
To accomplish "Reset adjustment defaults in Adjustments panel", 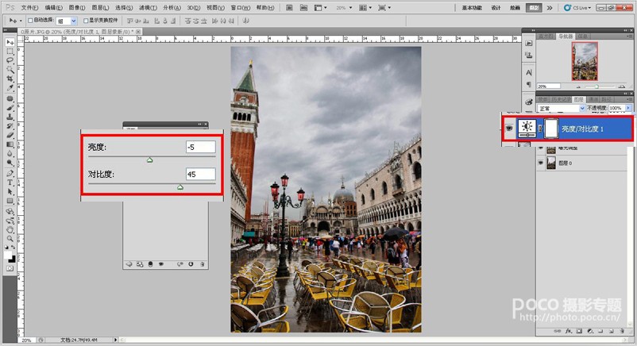I will (x=191, y=264).
